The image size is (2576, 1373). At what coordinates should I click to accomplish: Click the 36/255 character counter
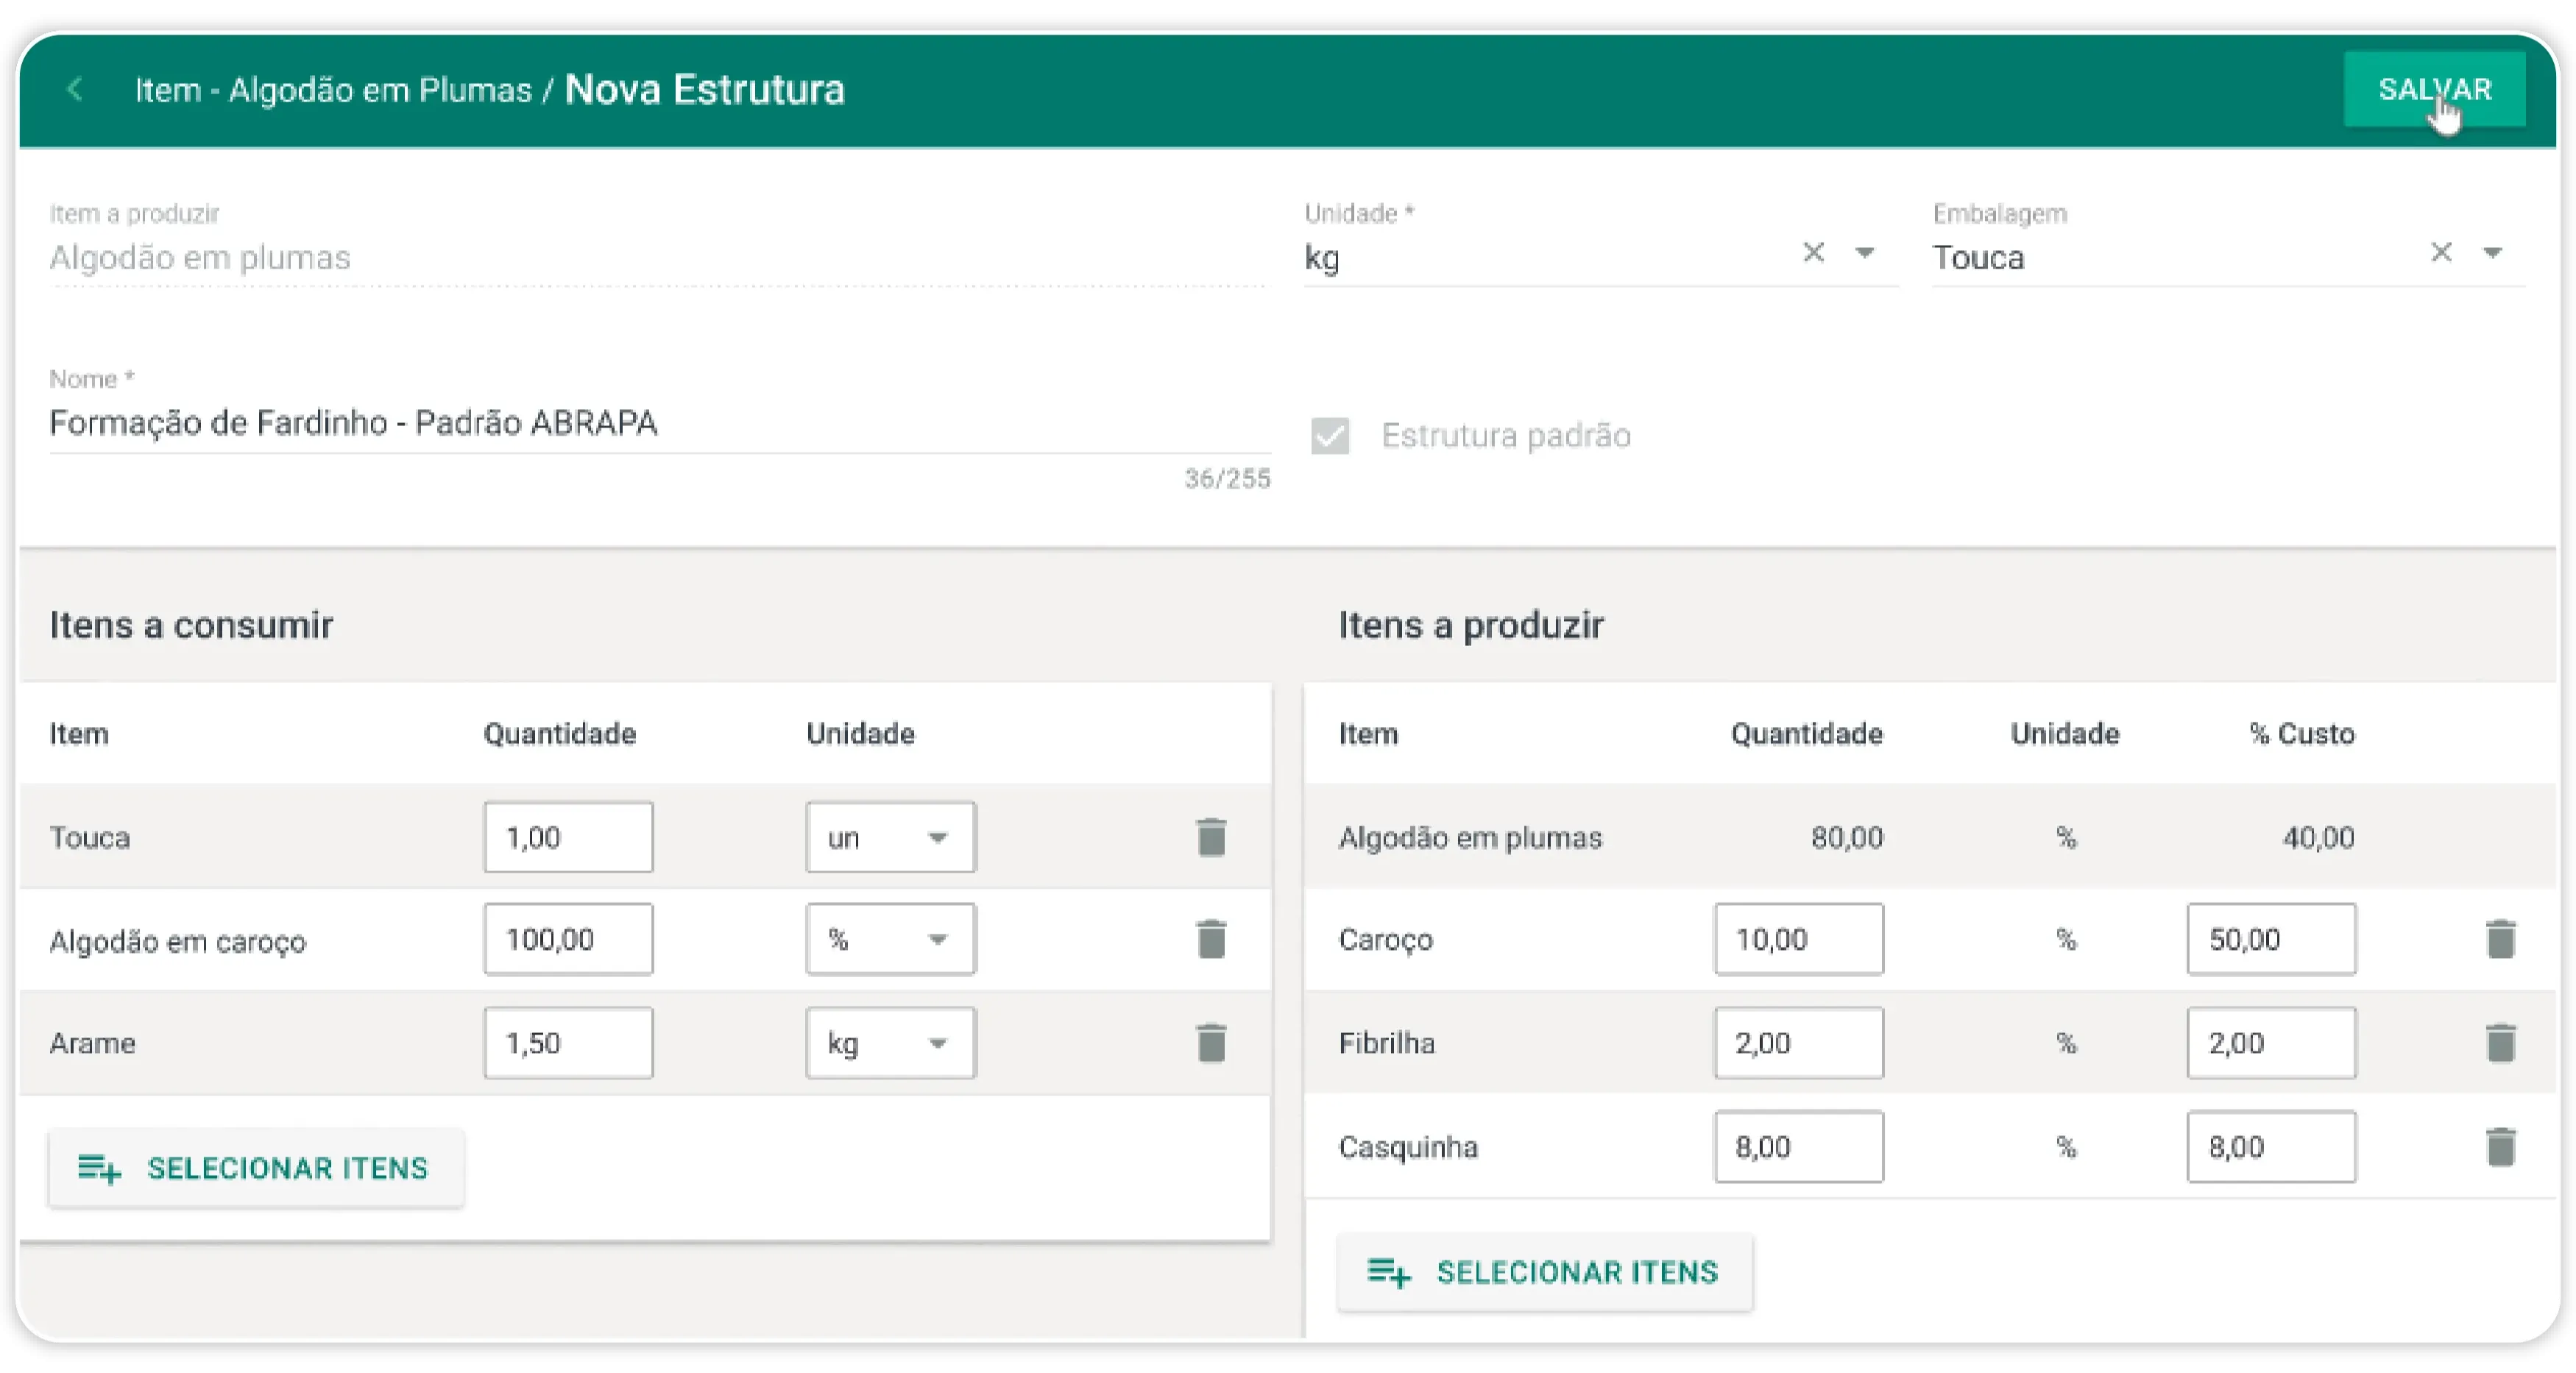click(x=1227, y=479)
